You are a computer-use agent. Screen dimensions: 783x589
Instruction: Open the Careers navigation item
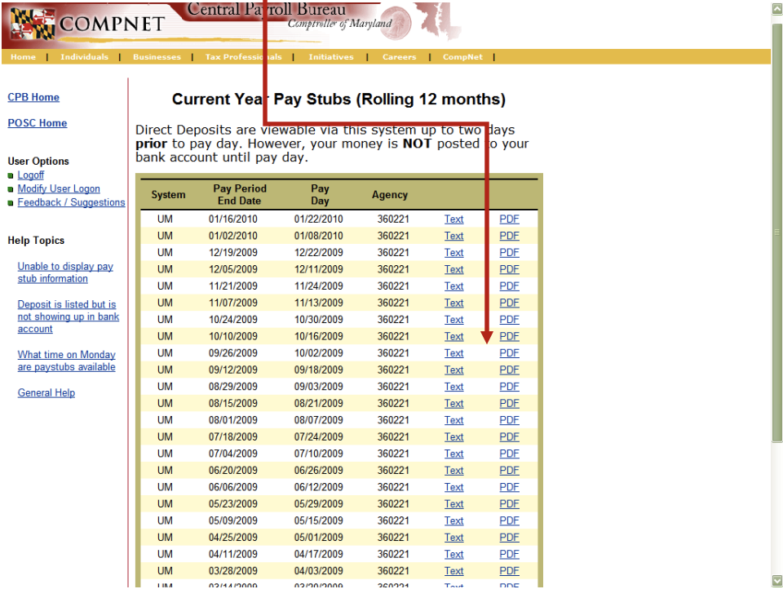click(399, 57)
